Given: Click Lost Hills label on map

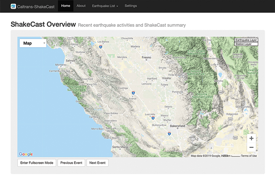Looking at the screenshot, I should click(x=150, y=114).
